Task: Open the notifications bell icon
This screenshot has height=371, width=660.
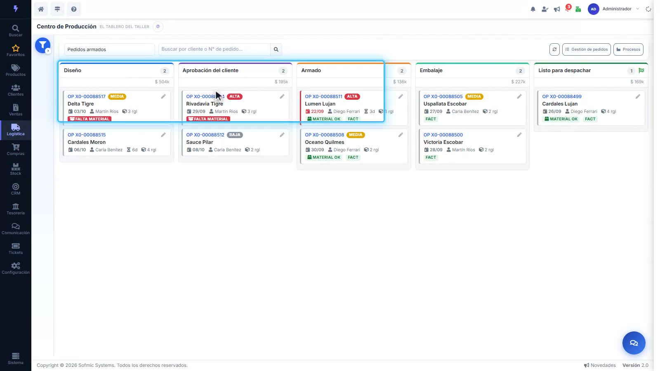Action: [533, 9]
